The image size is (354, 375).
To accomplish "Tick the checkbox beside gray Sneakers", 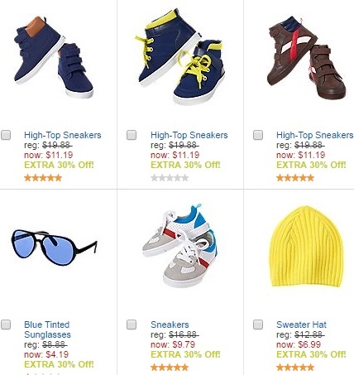I will [x=132, y=325].
